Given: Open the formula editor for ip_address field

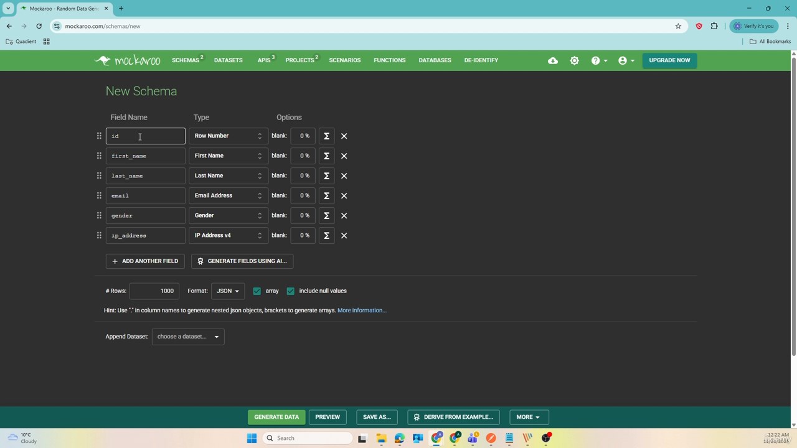Looking at the screenshot, I should 326,235.
